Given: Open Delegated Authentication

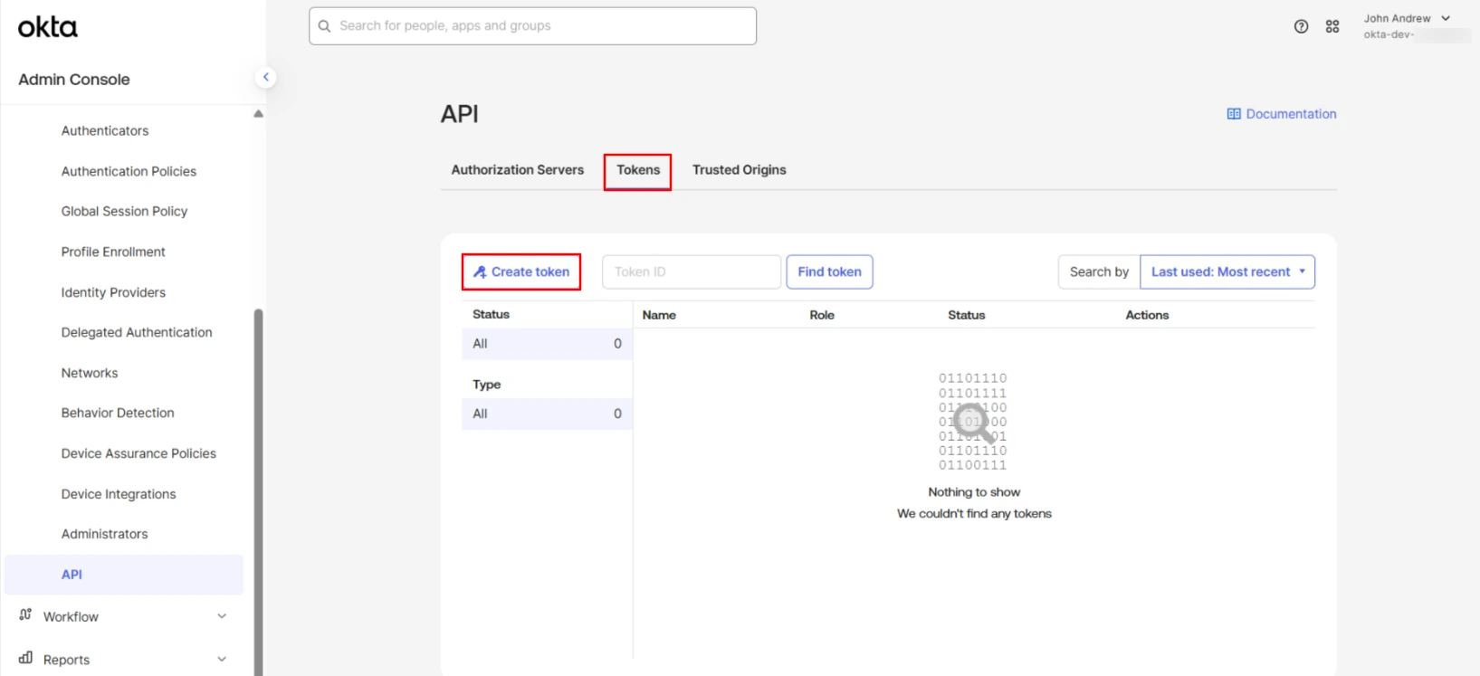Looking at the screenshot, I should coord(137,332).
